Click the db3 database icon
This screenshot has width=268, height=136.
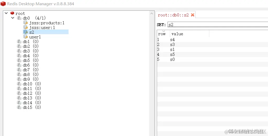[19, 51]
